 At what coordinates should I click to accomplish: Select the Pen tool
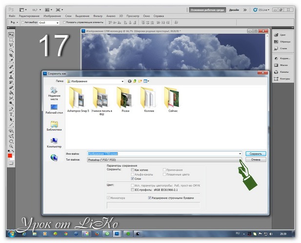point(11,109)
